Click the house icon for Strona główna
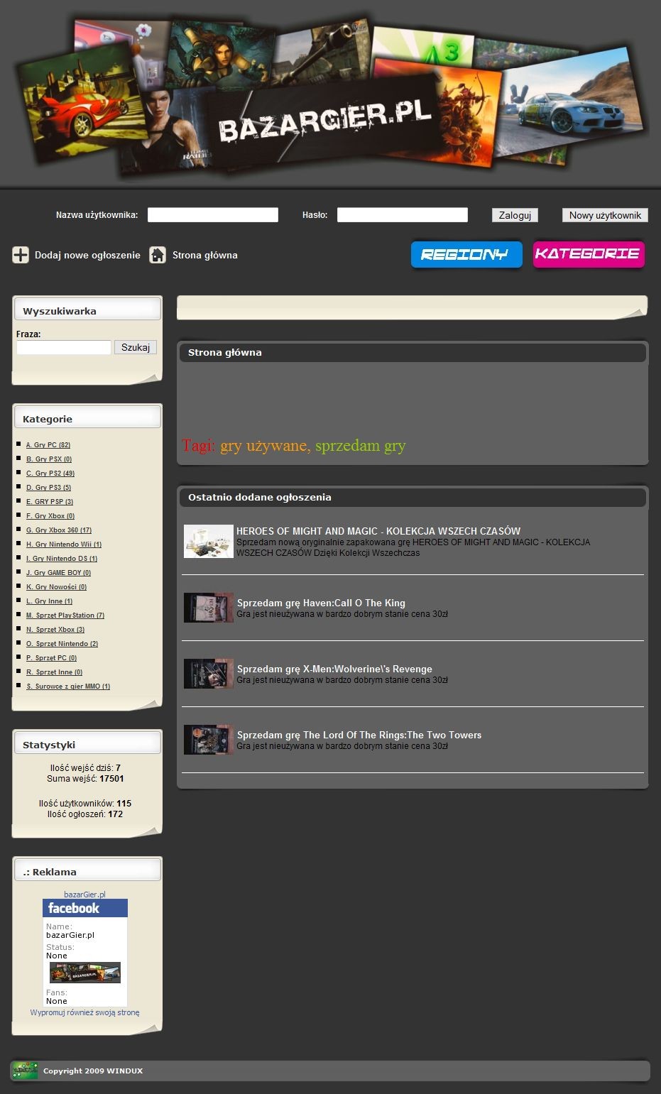This screenshot has height=1094, width=661. coord(158,255)
